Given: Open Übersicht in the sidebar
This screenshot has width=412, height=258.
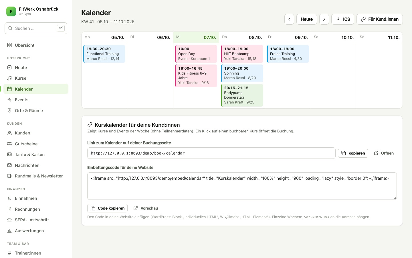Looking at the screenshot, I should click(x=36, y=45).
